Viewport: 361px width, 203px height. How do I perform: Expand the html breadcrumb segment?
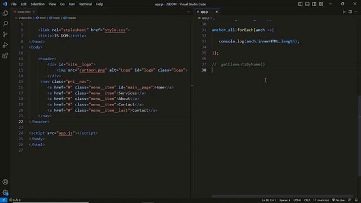[x=41, y=18]
